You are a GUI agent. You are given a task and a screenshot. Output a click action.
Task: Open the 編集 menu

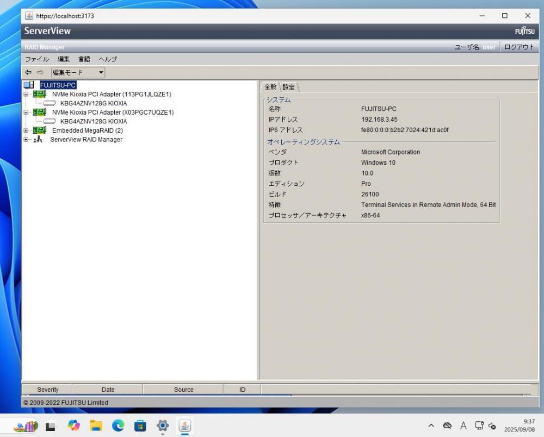tap(64, 59)
